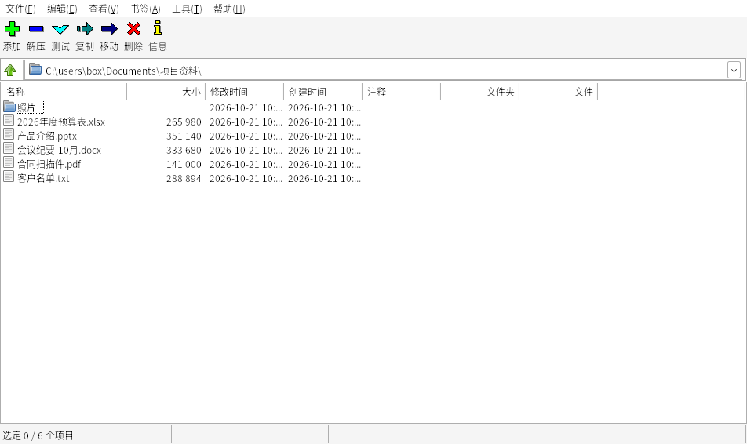This screenshot has width=747, height=444.
Task: Click the 文件 column header
Action: [559, 92]
